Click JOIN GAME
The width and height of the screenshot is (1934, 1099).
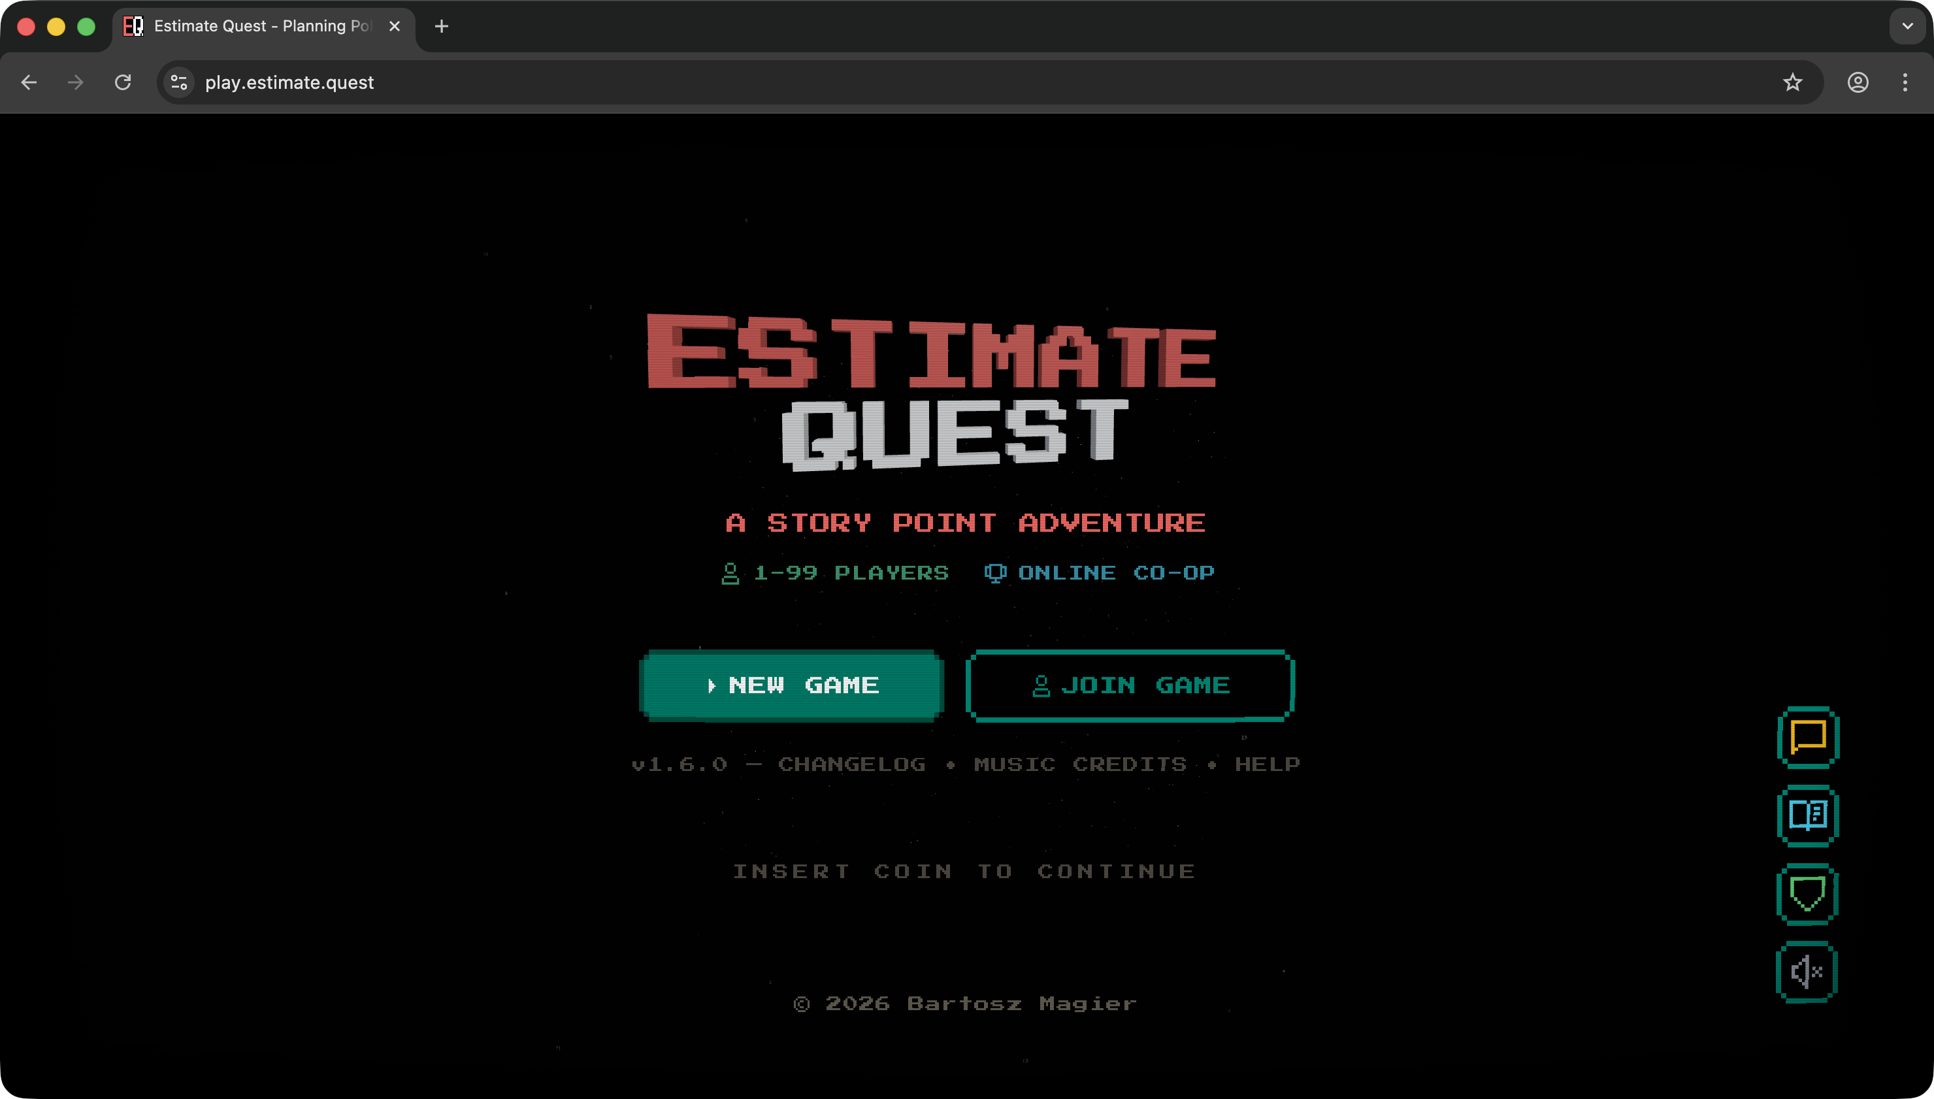coord(1128,685)
